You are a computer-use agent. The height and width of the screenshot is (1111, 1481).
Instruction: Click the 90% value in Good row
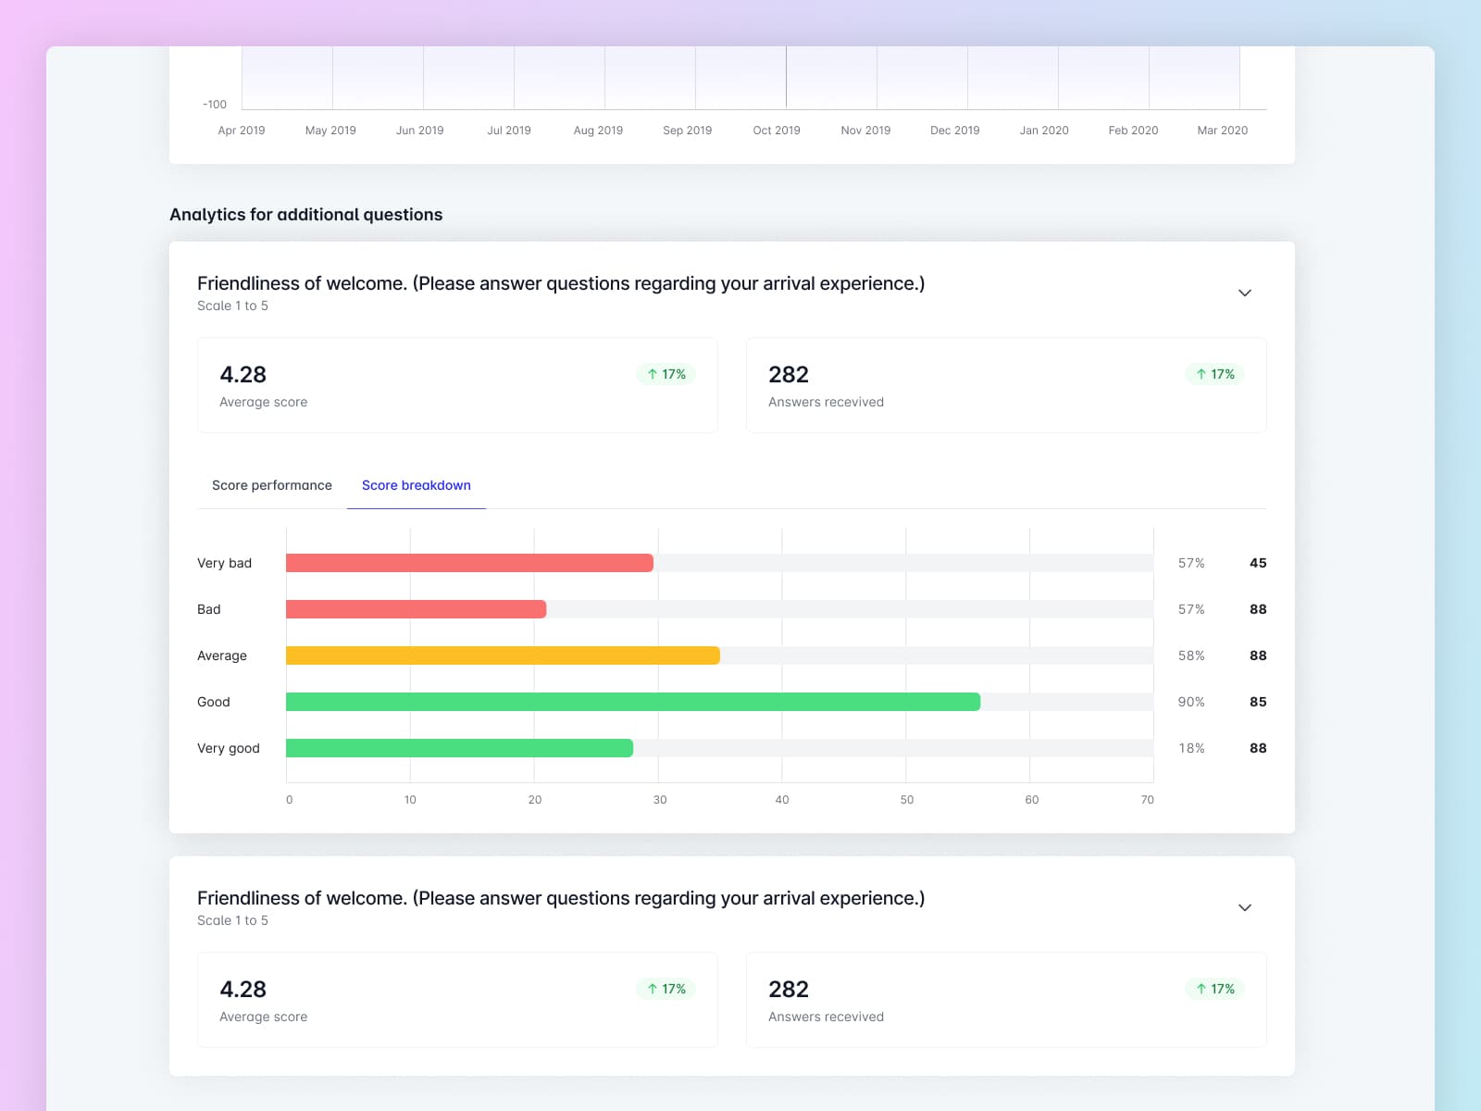(1190, 702)
